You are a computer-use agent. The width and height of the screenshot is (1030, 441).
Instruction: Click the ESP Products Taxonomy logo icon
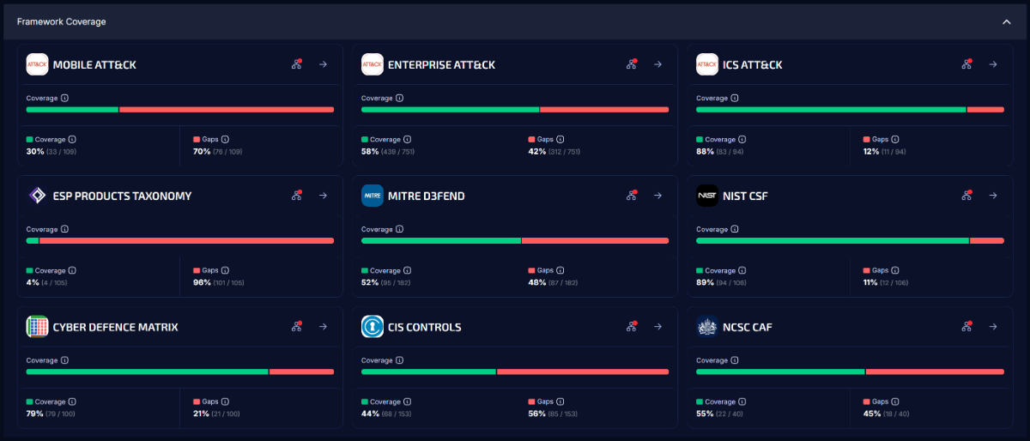[x=37, y=196]
